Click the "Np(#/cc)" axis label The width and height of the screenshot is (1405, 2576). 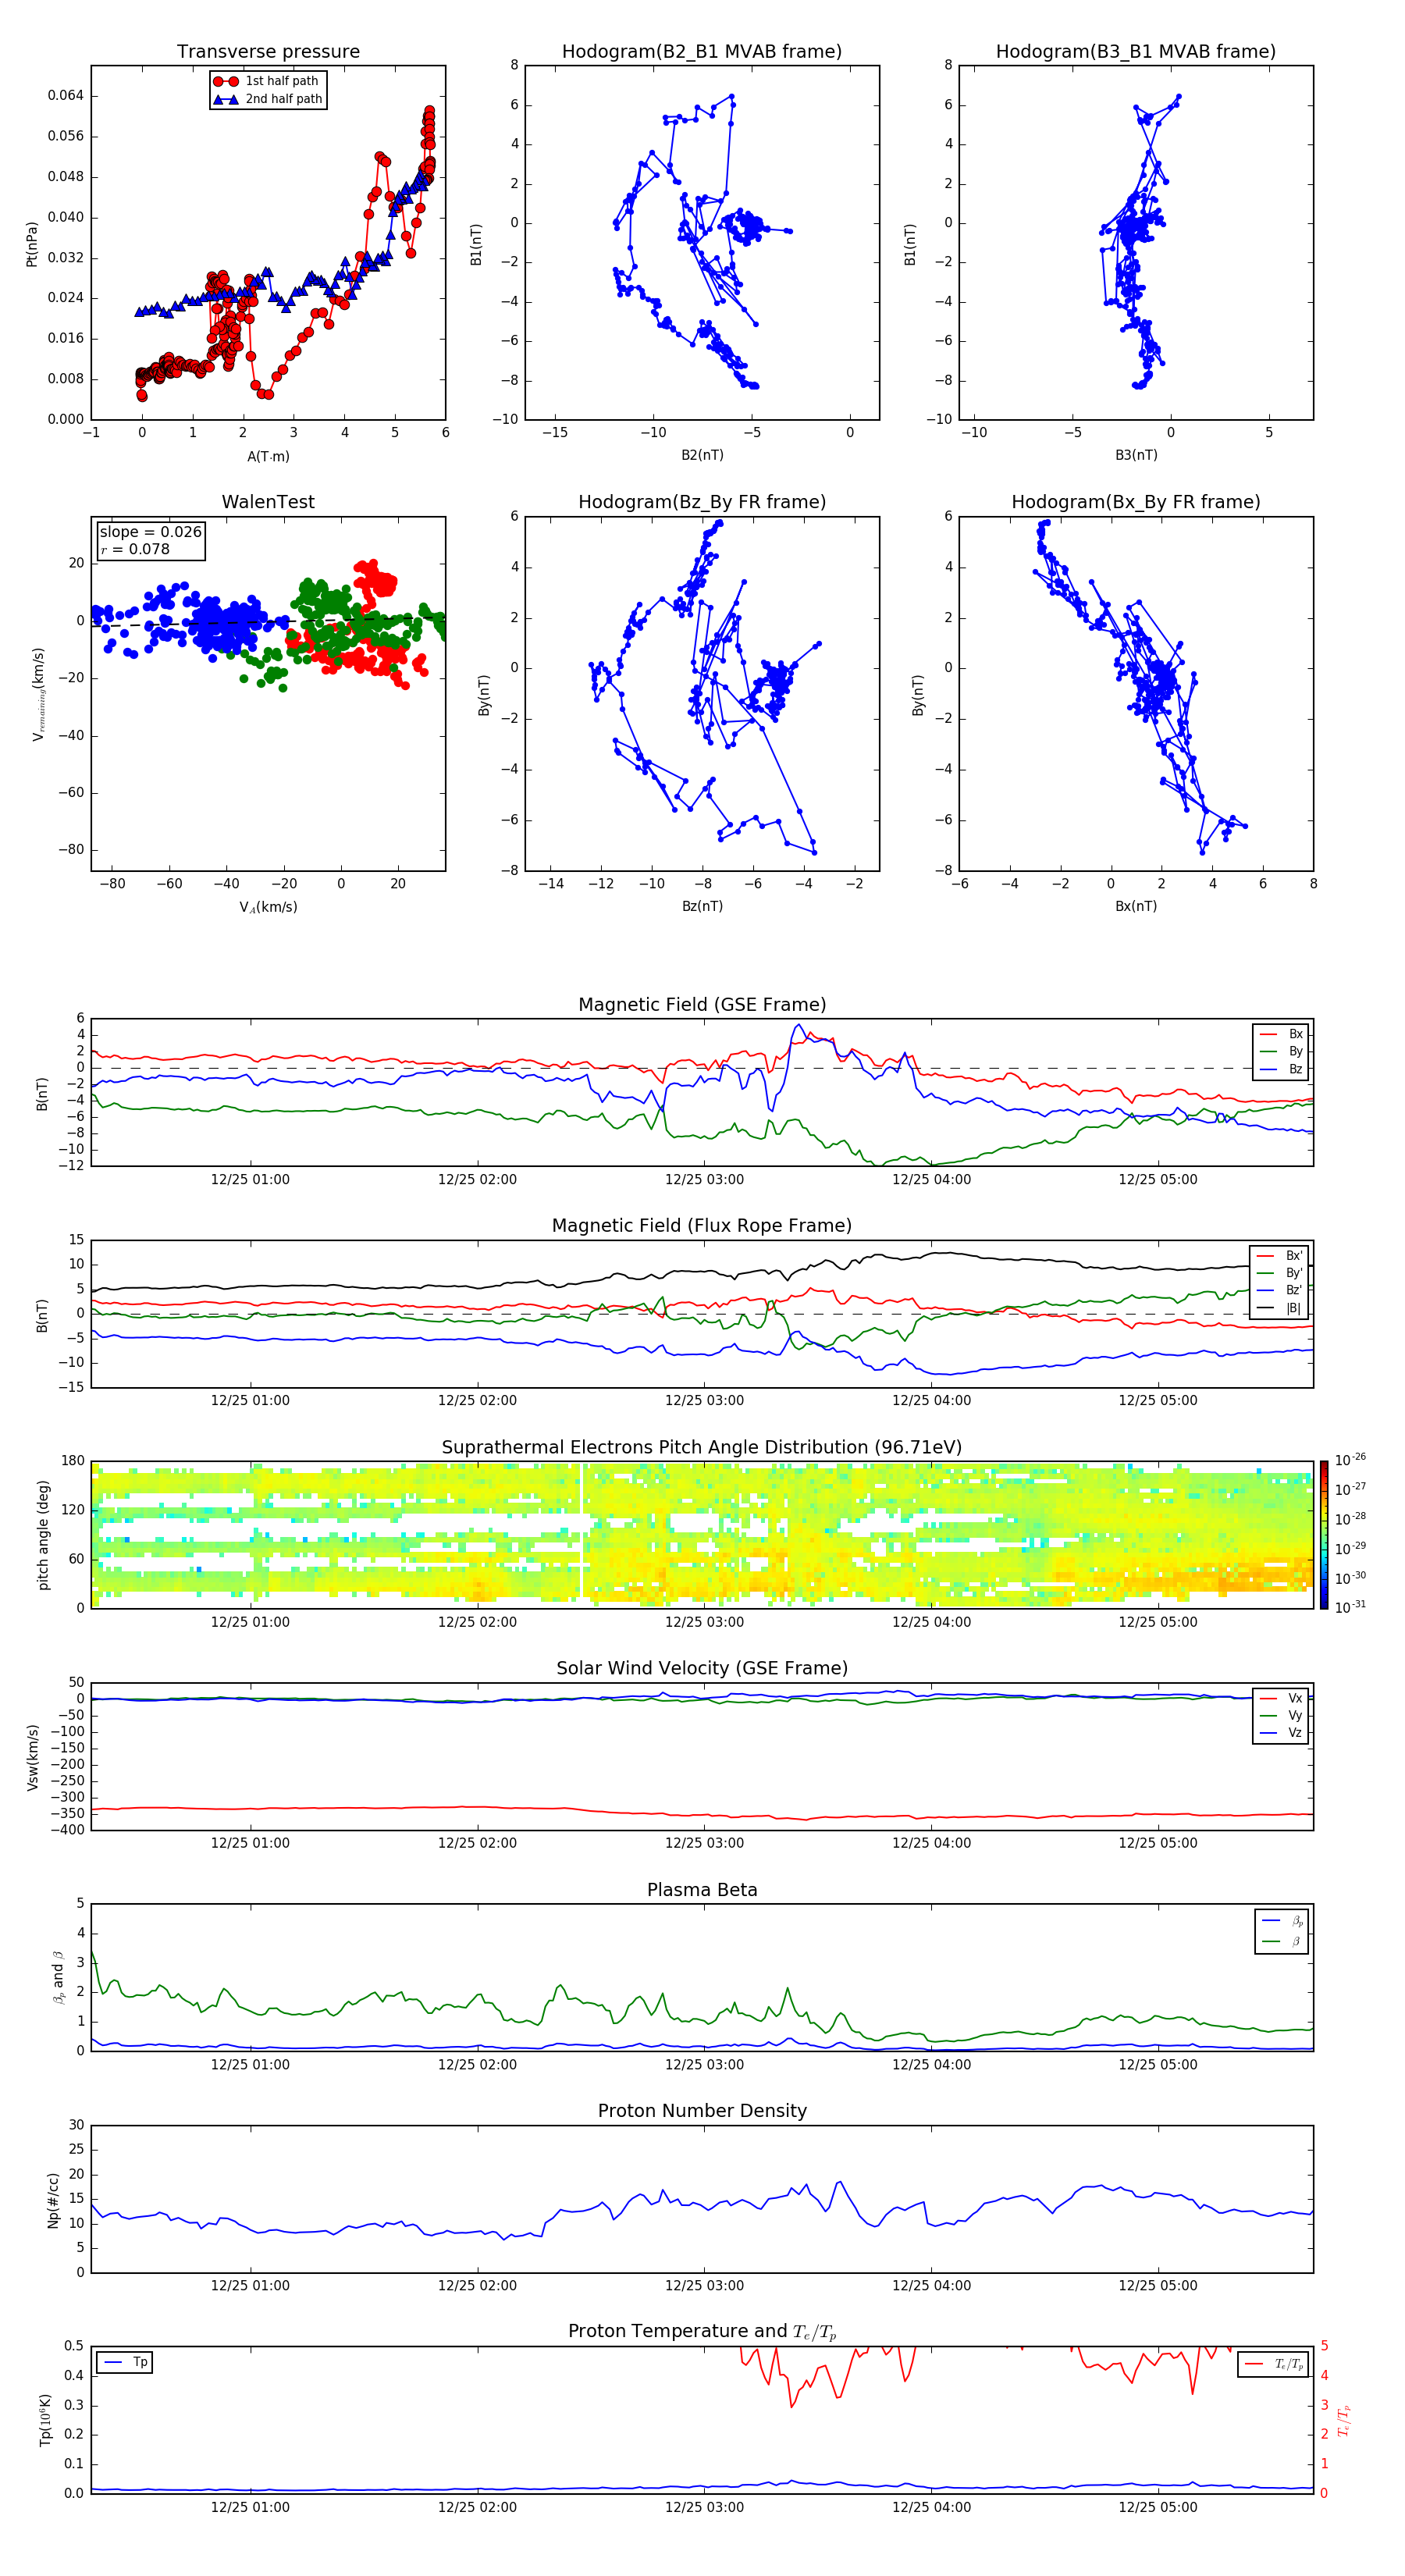point(53,2200)
